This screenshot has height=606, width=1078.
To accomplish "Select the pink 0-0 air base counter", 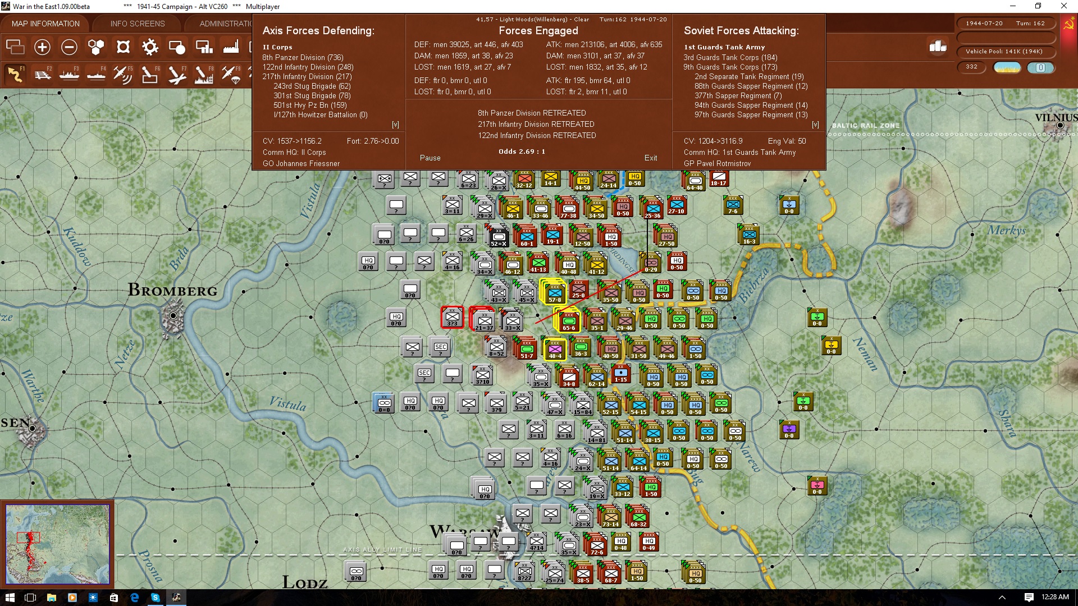I will (x=817, y=486).
